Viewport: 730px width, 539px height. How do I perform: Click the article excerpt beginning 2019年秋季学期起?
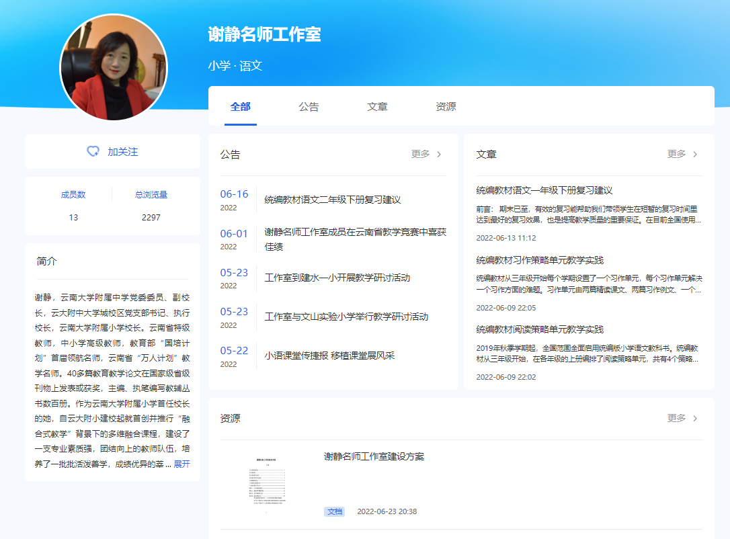tap(587, 354)
